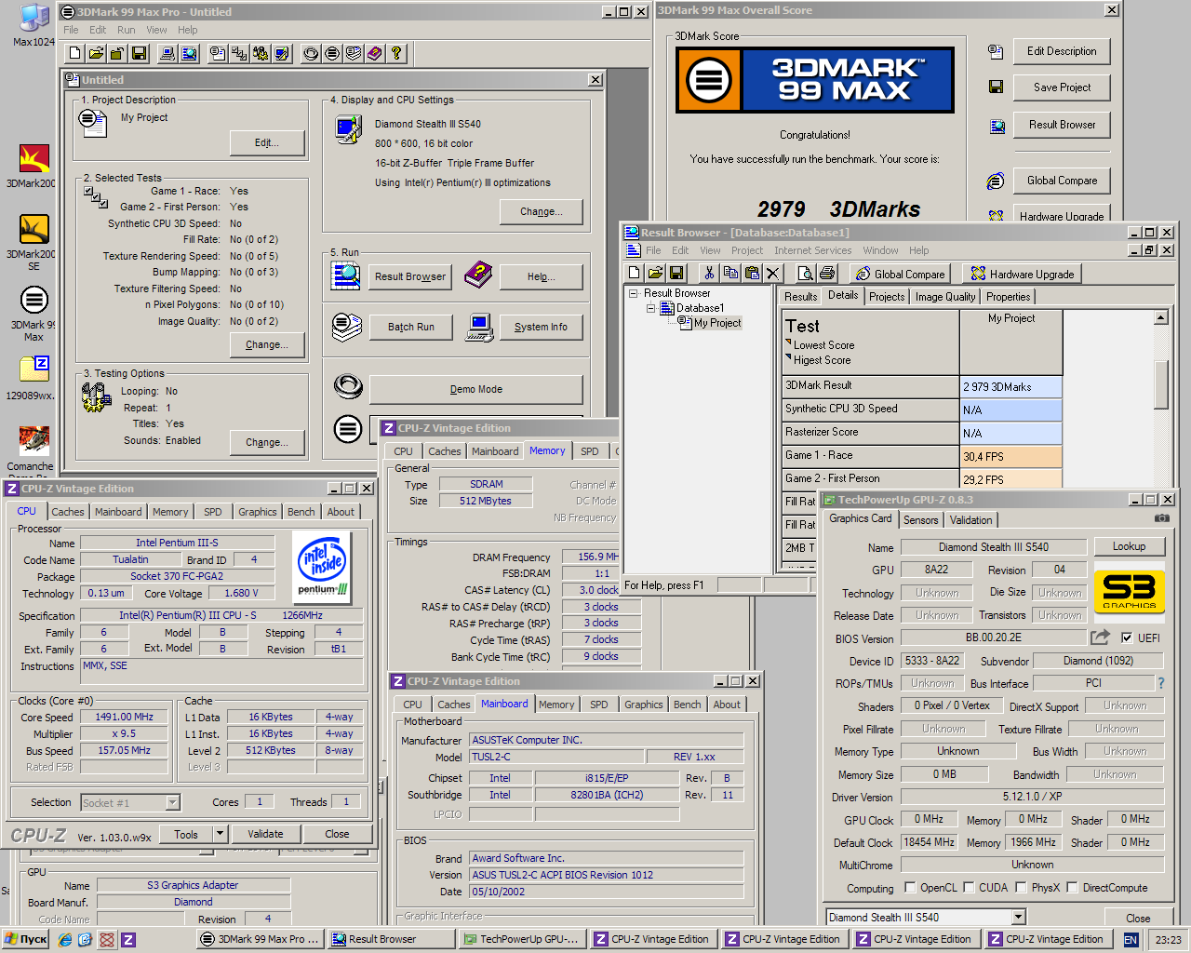Click Lookup button in GPU-Z
This screenshot has height=953, width=1191.
click(1129, 546)
